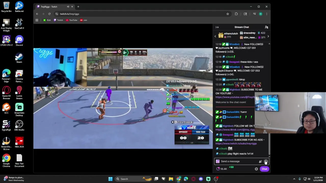Screen dimensions: 326x183
Task: Open Streamlabs from the taskbar
Action: (208, 179)
